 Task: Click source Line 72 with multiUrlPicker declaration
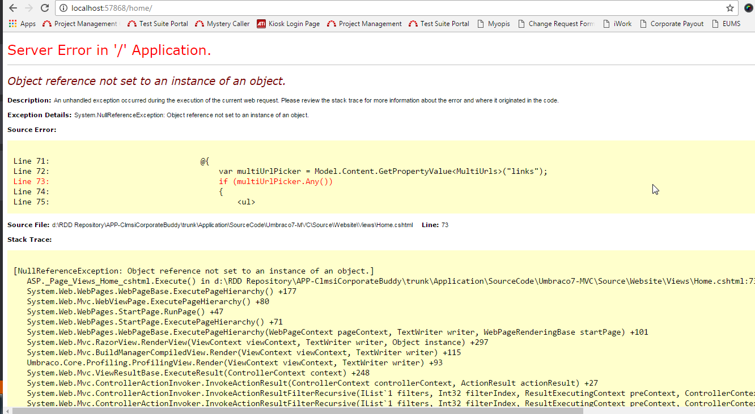pyautogui.click(x=281, y=172)
